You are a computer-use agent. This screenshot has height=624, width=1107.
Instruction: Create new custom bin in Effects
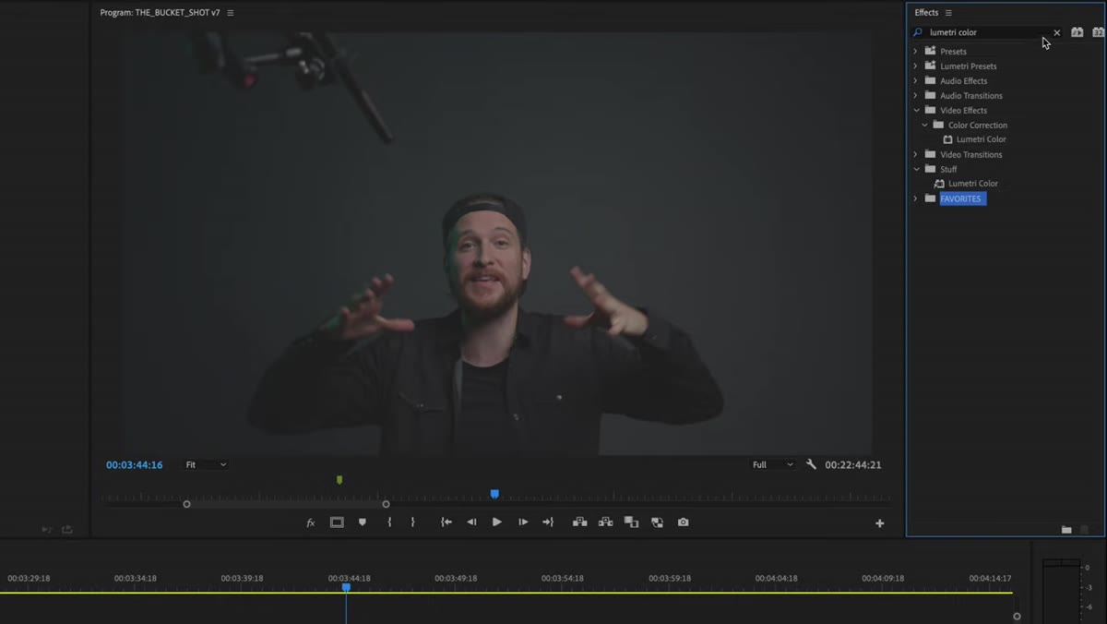[1066, 530]
